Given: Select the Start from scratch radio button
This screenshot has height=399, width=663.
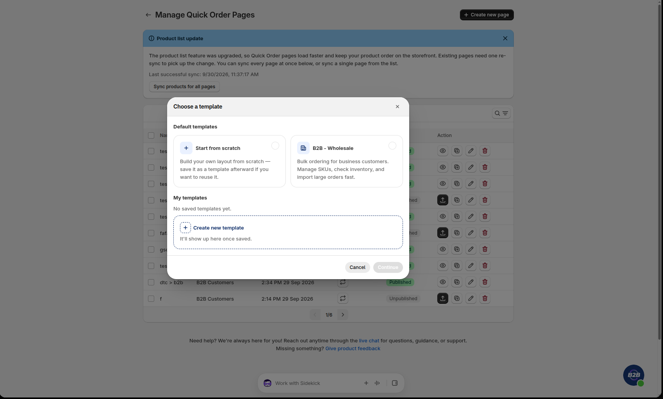Looking at the screenshot, I should 275,146.
